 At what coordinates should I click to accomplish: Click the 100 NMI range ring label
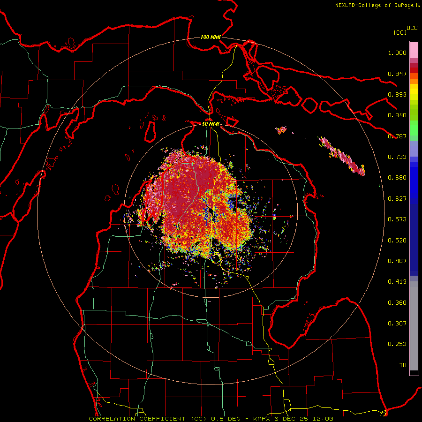(211, 37)
